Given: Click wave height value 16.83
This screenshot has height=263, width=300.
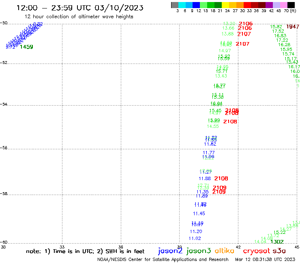Looking at the screenshot, I should 280,36.
